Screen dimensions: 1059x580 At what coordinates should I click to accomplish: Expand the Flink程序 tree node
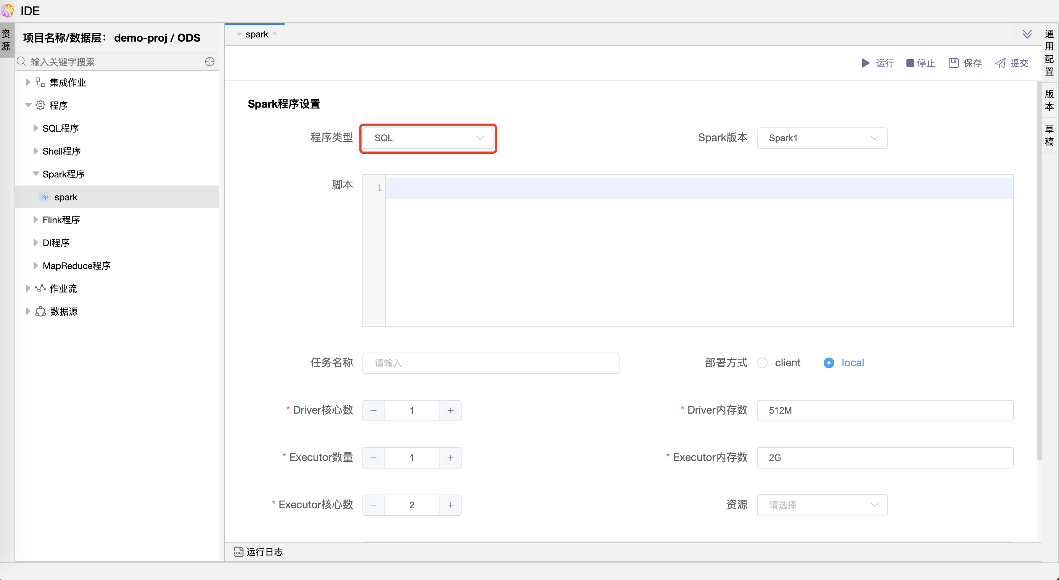36,220
